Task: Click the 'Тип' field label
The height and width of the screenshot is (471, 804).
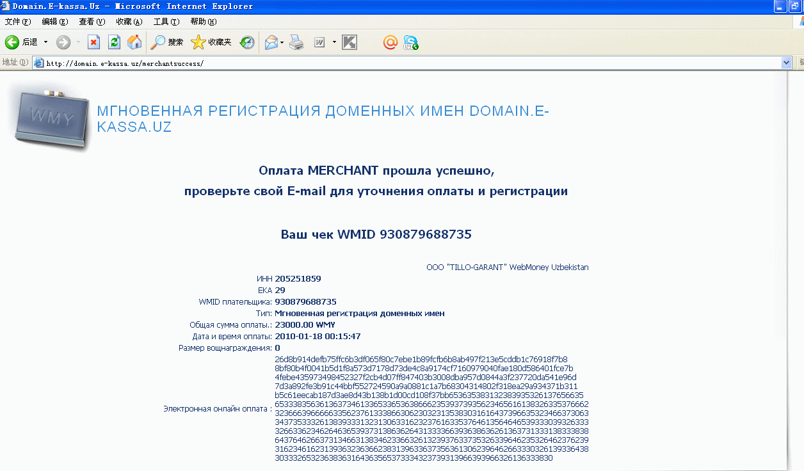Action: click(264, 314)
